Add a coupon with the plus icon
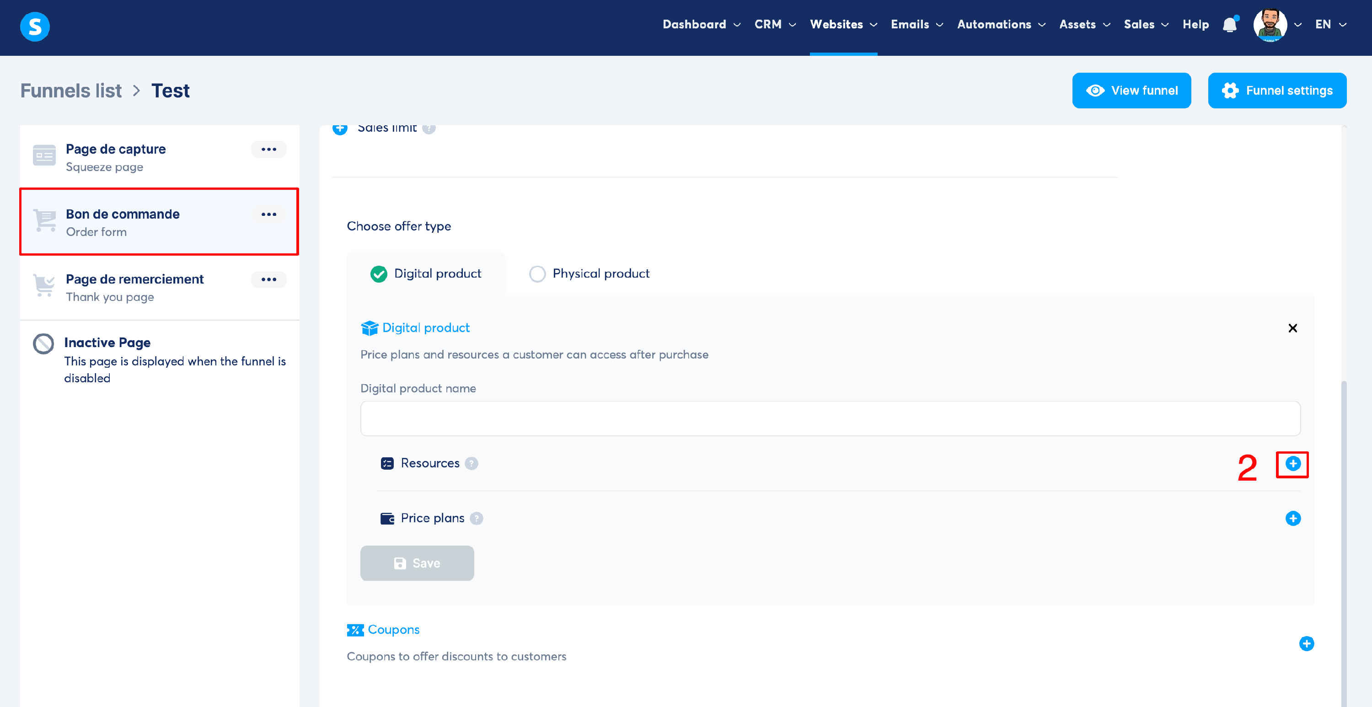Viewport: 1372px width, 707px height. [x=1306, y=643]
